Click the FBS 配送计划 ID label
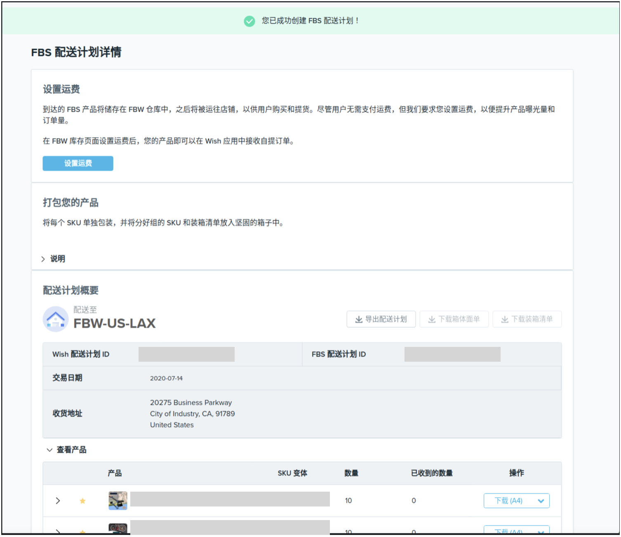The height and width of the screenshot is (537, 621). [x=339, y=354]
